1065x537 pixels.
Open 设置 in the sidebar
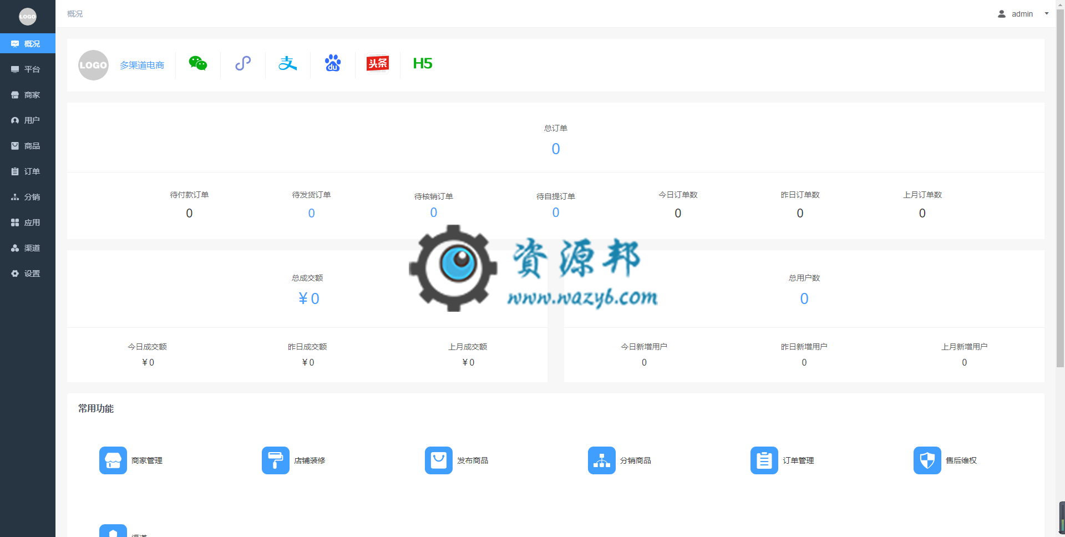point(28,273)
